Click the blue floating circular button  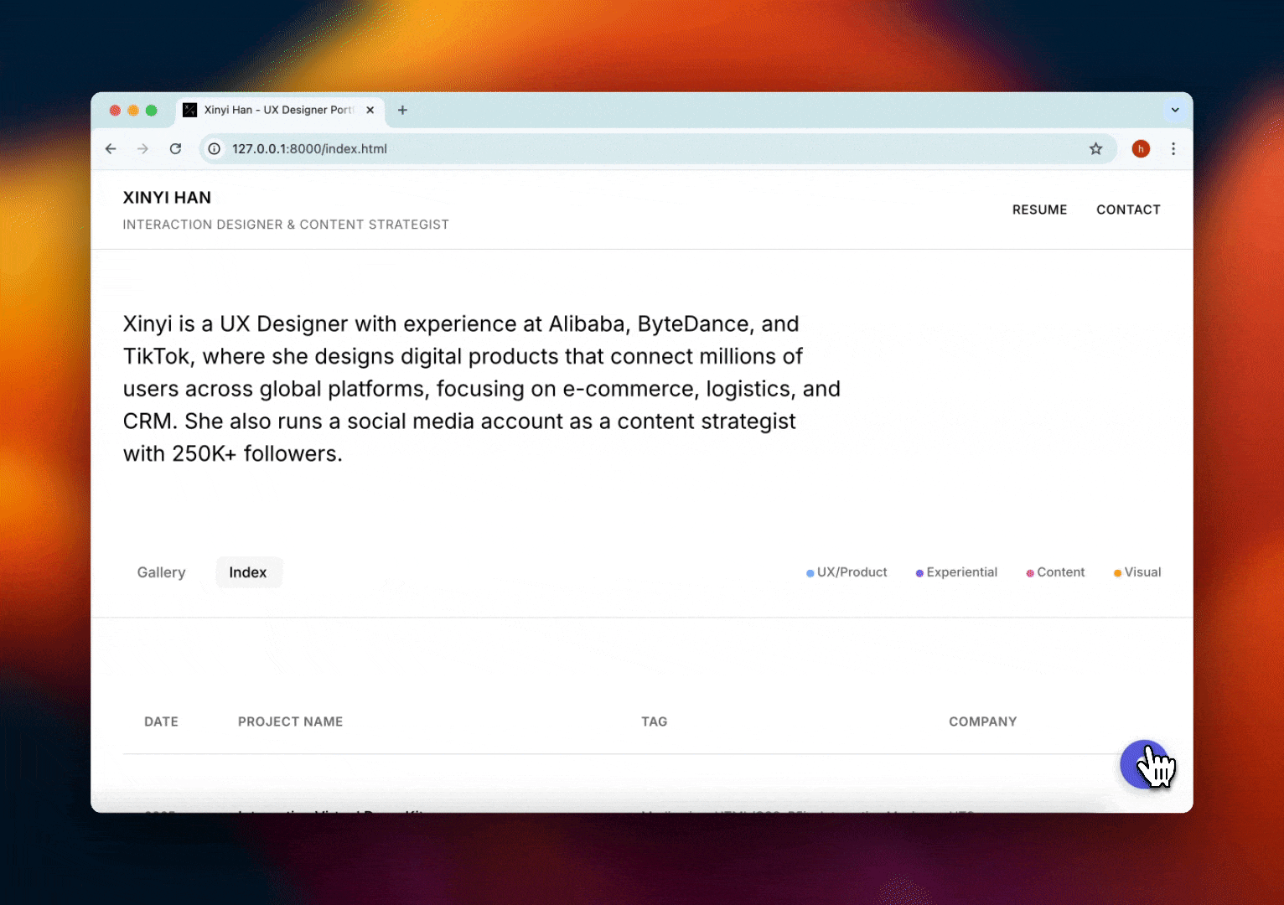1145,764
